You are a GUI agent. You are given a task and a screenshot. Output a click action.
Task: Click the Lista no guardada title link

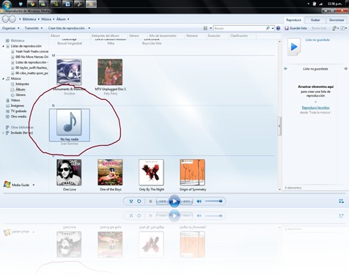(x=317, y=40)
